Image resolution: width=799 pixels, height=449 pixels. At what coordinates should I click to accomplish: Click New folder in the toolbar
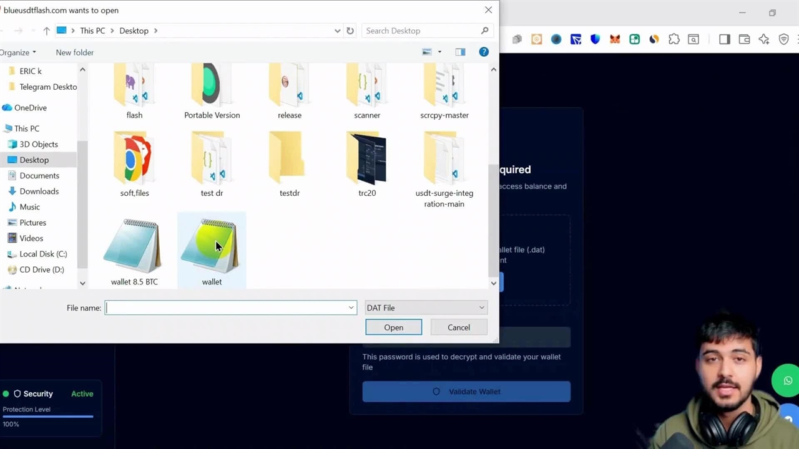[75, 52]
